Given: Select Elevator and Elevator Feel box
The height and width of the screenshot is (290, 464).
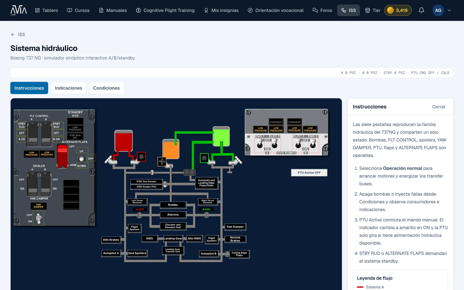Looking at the screenshot, I should [x=173, y=226].
